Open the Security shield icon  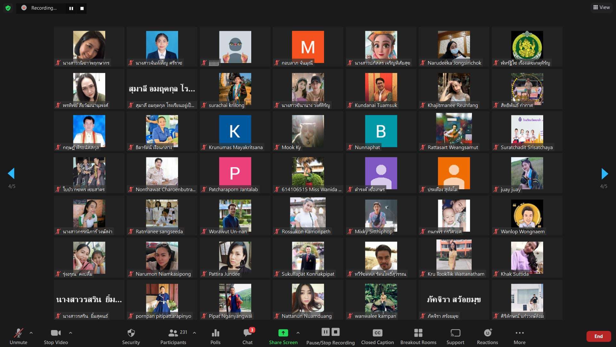[131, 333]
